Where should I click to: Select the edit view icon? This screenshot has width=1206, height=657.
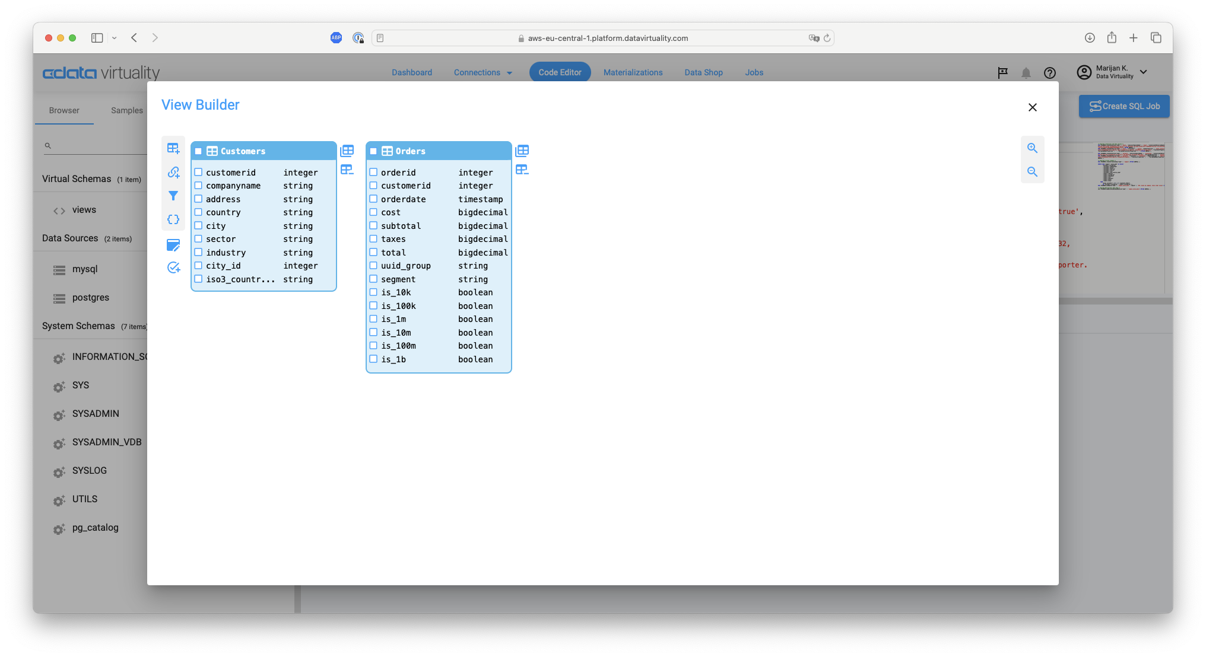173,245
